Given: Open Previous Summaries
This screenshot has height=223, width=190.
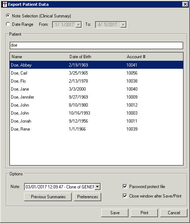Looking at the screenshot, I should click(48, 197).
